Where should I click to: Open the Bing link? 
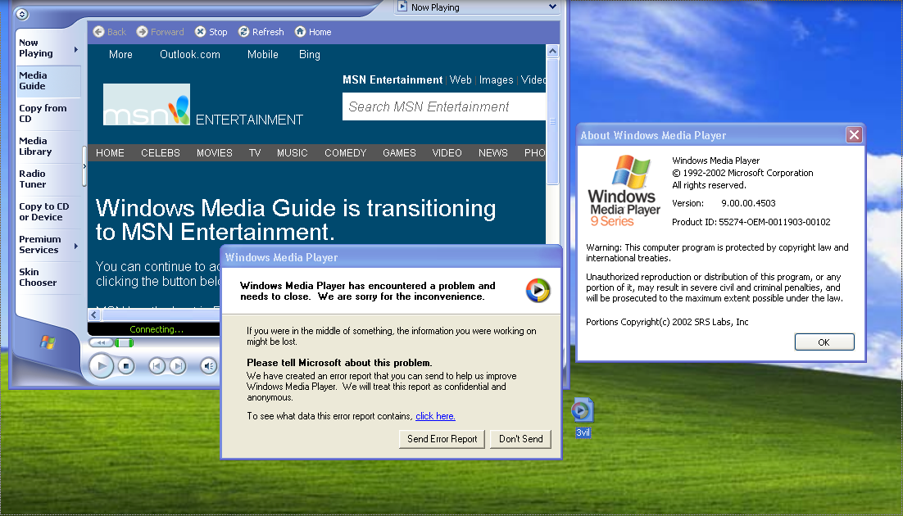pos(309,54)
